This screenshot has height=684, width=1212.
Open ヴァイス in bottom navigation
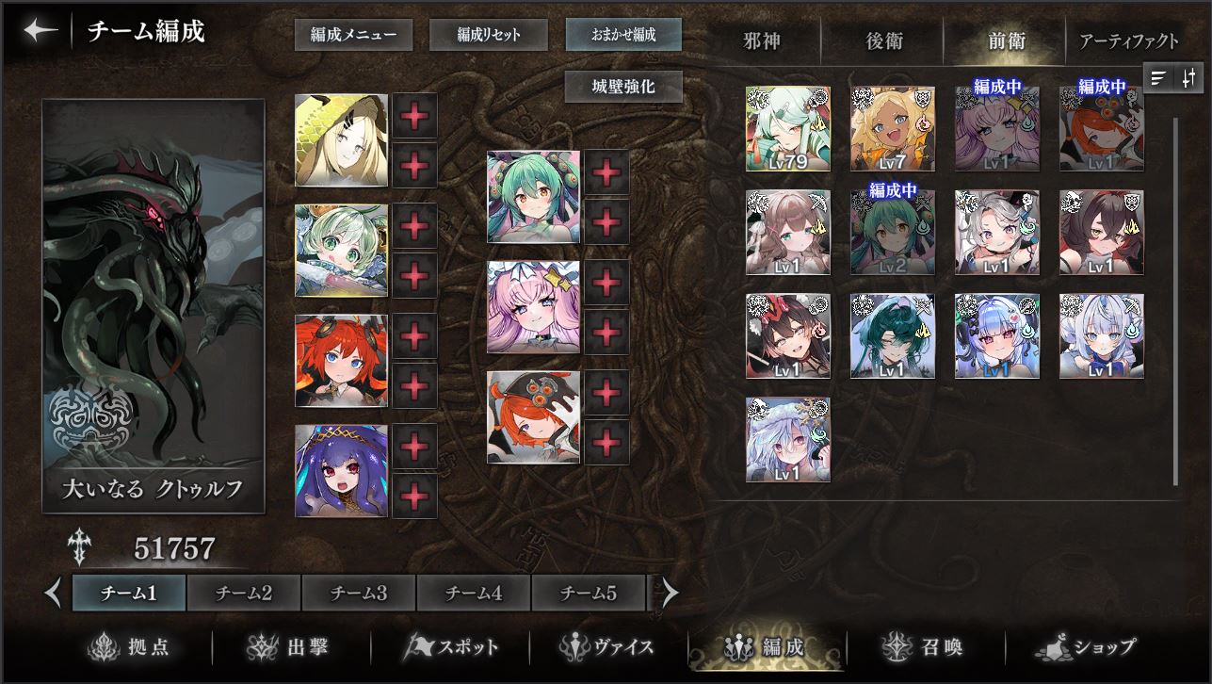607,647
